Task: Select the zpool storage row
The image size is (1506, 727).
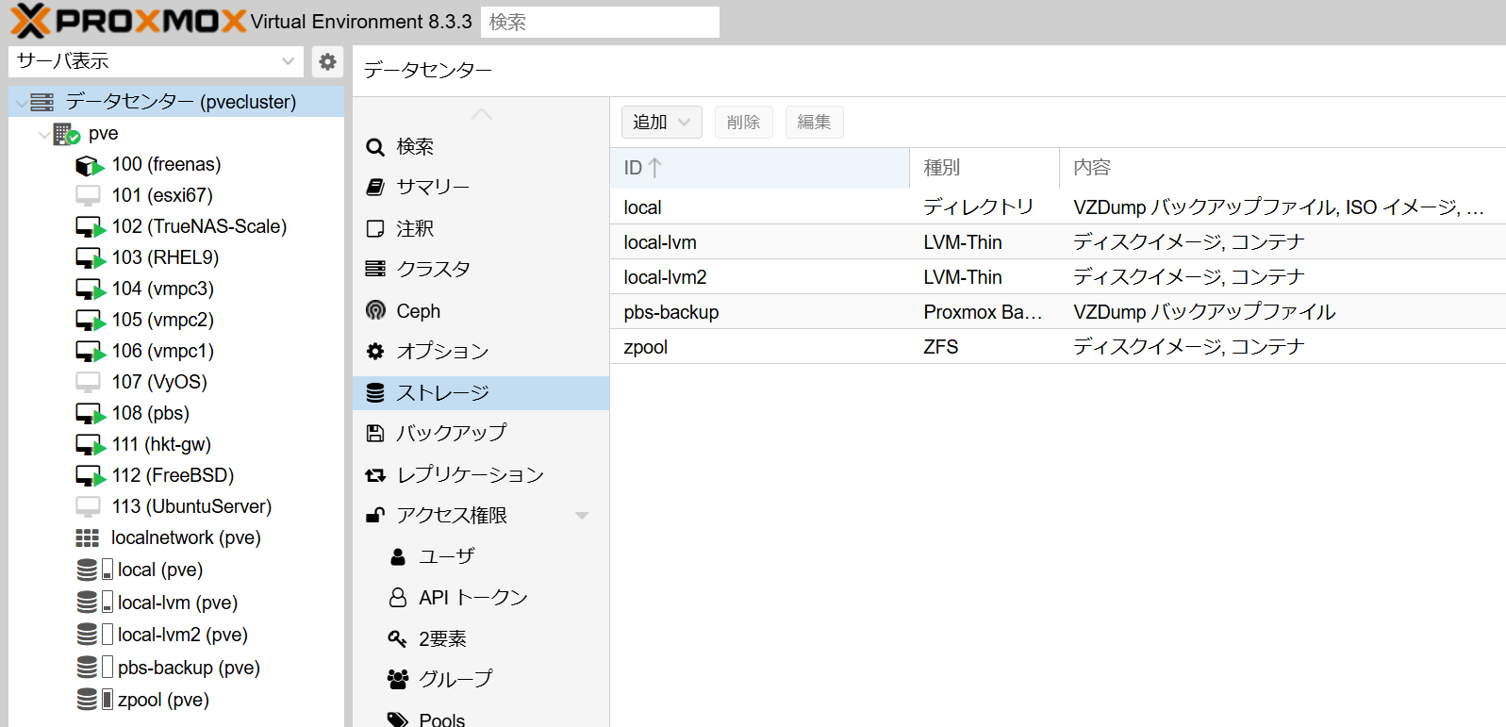Action: (1058, 347)
